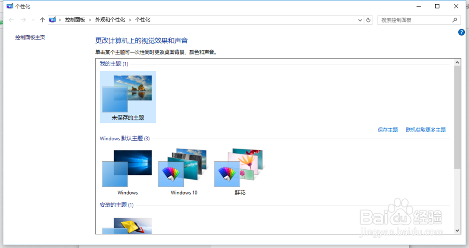Click the 个性化 window title icon
The image size is (469, 248).
pos(10,6)
